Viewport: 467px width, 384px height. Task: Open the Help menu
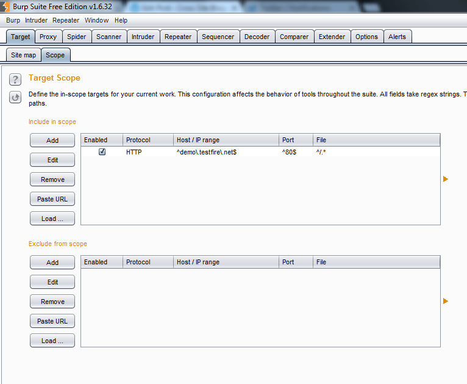[121, 20]
